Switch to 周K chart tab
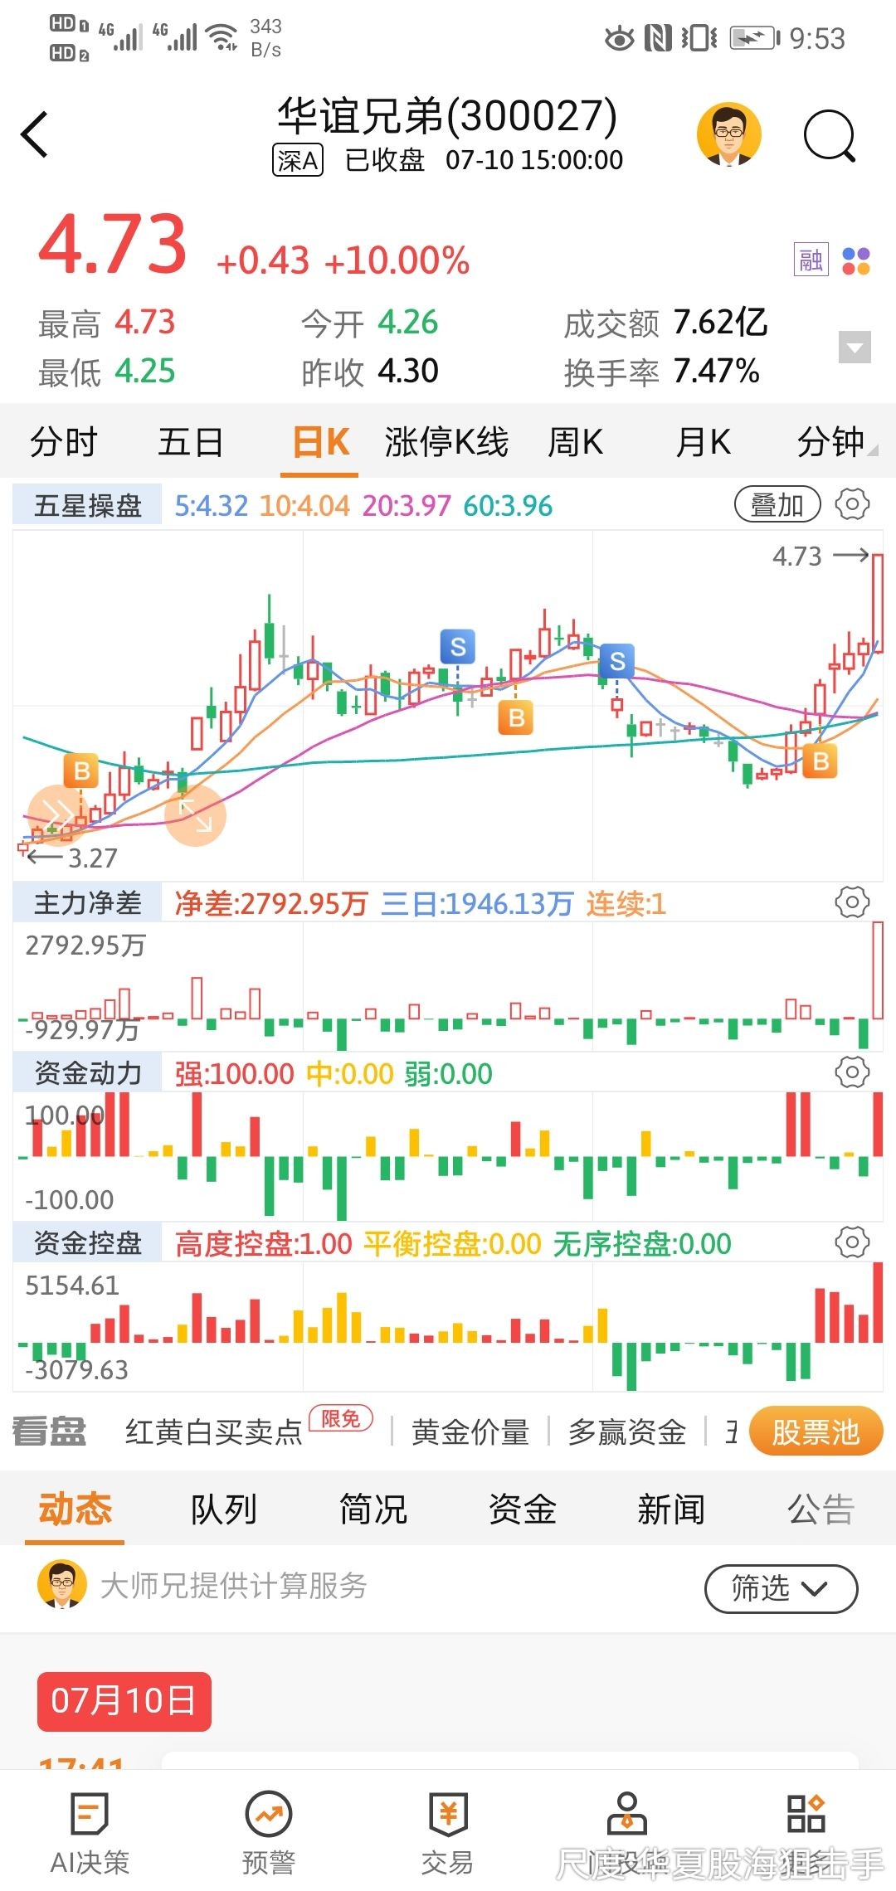 (575, 441)
